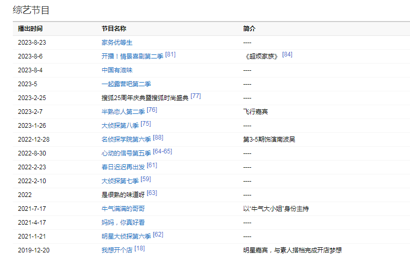410x256 pixels.
Task: Open the 家务优等生 show link
Action: (x=117, y=43)
